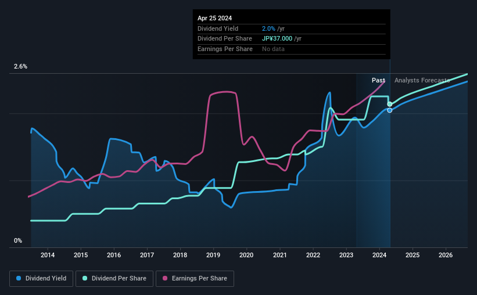Click the Analysts Forecasts label
Viewport: 477px width, 295px height.
[422, 80]
